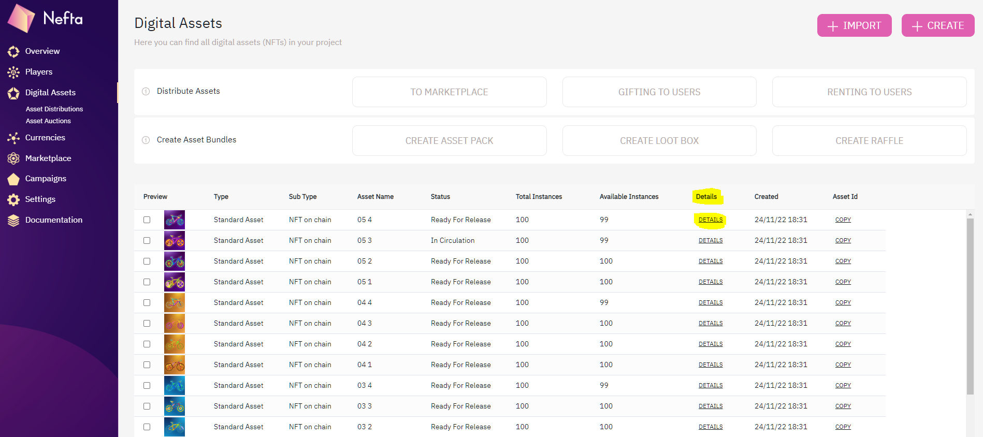Open the Currencies menu item
The image size is (983, 437).
coord(45,138)
